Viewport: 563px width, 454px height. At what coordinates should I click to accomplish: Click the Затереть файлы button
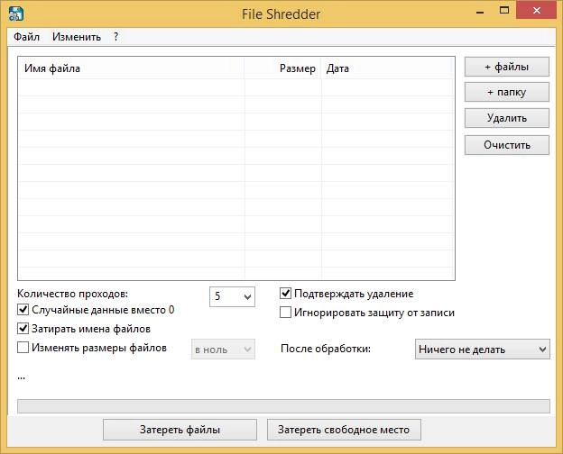pyautogui.click(x=180, y=430)
